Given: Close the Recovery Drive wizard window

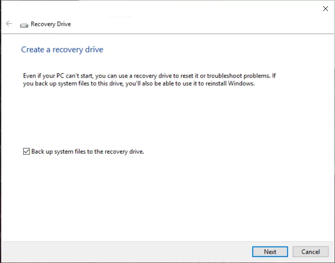Looking at the screenshot, I should click(326, 9).
